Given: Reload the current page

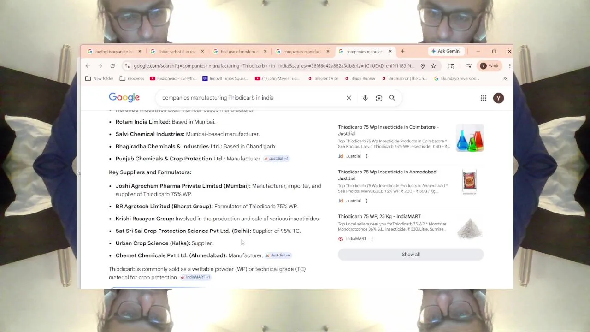Looking at the screenshot, I should point(112,66).
